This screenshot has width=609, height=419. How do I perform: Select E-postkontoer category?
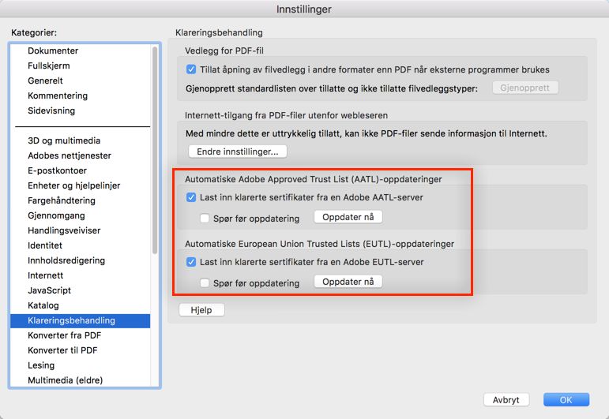tap(81, 170)
